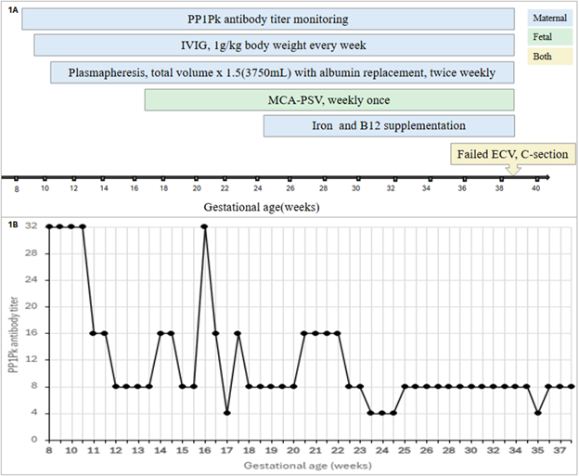
Task: Click the x-axis label 21 in chart 1B
Action: pyautogui.click(x=315, y=451)
